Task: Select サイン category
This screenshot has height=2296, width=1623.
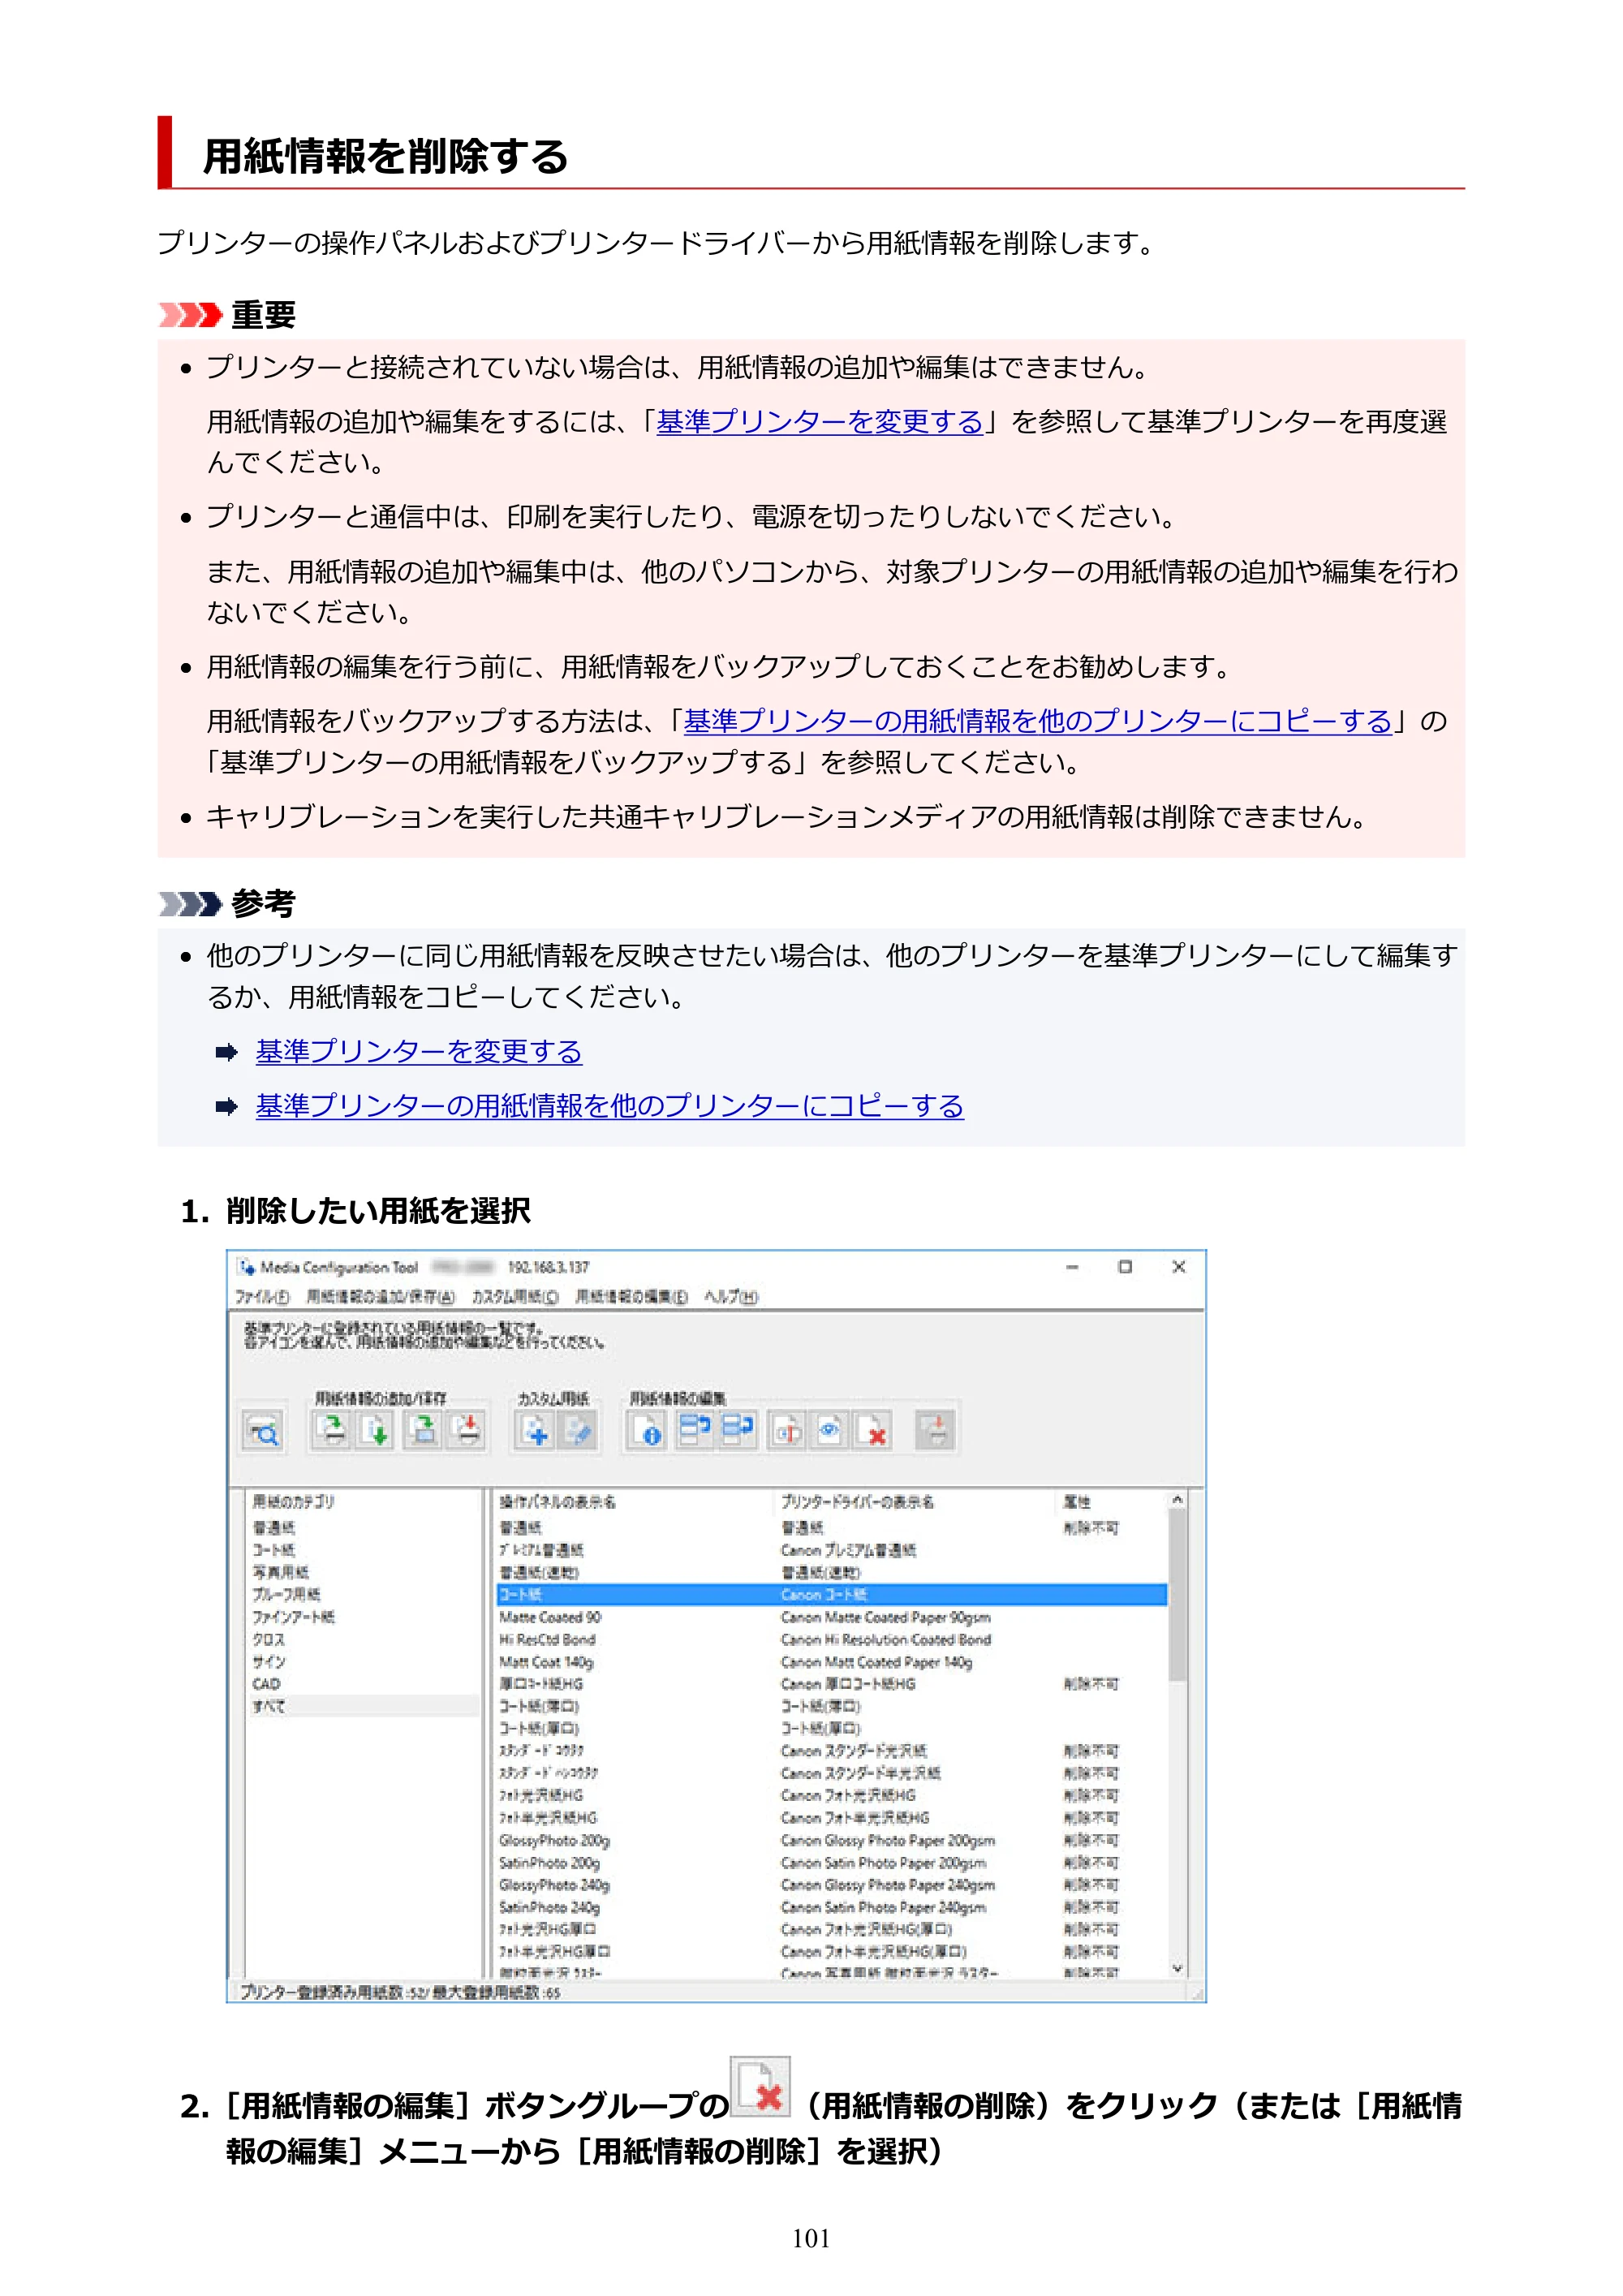Action: pos(268,1661)
